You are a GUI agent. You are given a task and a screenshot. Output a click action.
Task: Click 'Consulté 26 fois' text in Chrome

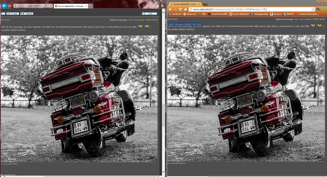(x=178, y=163)
